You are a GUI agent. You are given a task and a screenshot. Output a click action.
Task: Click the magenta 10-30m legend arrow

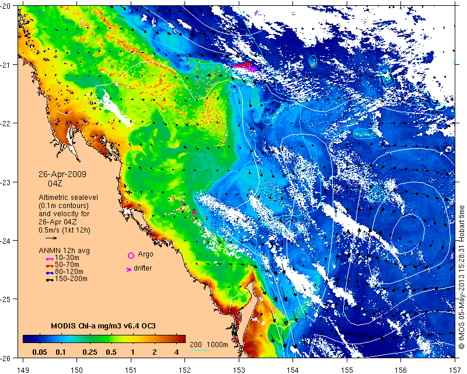[50, 259]
